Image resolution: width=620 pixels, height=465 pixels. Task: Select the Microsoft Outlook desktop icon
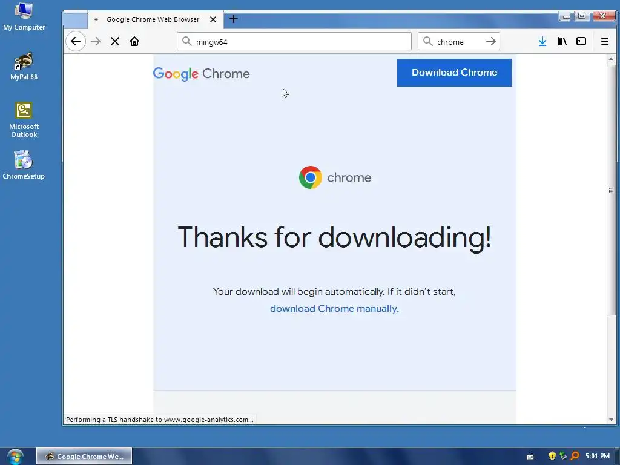coord(24,120)
